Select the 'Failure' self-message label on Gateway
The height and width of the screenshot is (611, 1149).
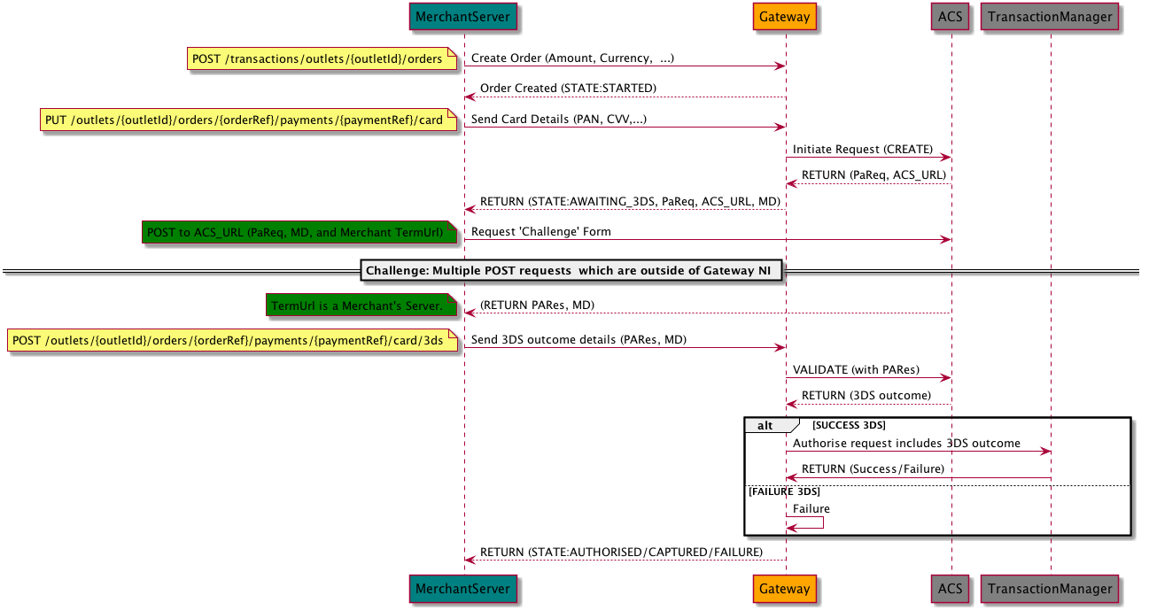[811, 509]
